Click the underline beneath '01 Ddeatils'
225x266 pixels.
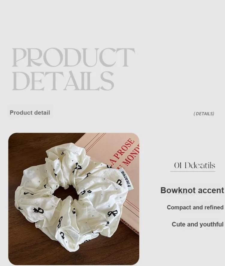(193, 172)
